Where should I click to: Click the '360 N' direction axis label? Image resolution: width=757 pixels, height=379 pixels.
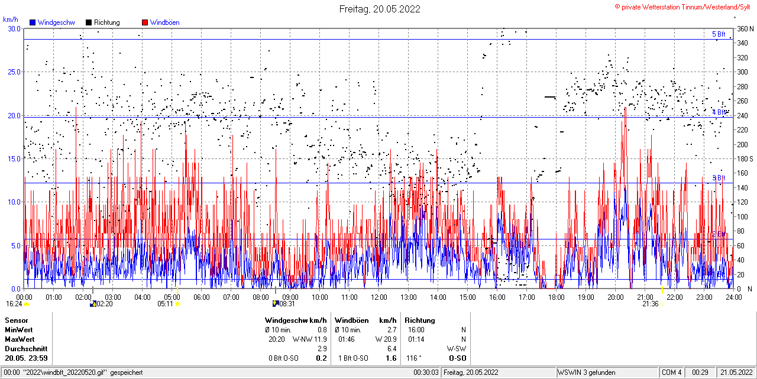[x=745, y=28]
